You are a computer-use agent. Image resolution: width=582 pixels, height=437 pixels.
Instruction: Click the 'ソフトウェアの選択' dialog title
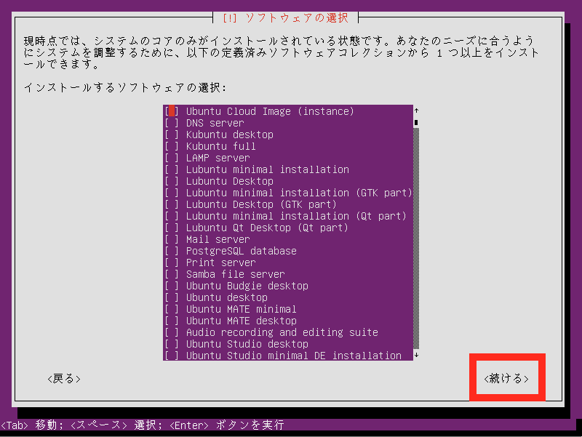[297, 17]
